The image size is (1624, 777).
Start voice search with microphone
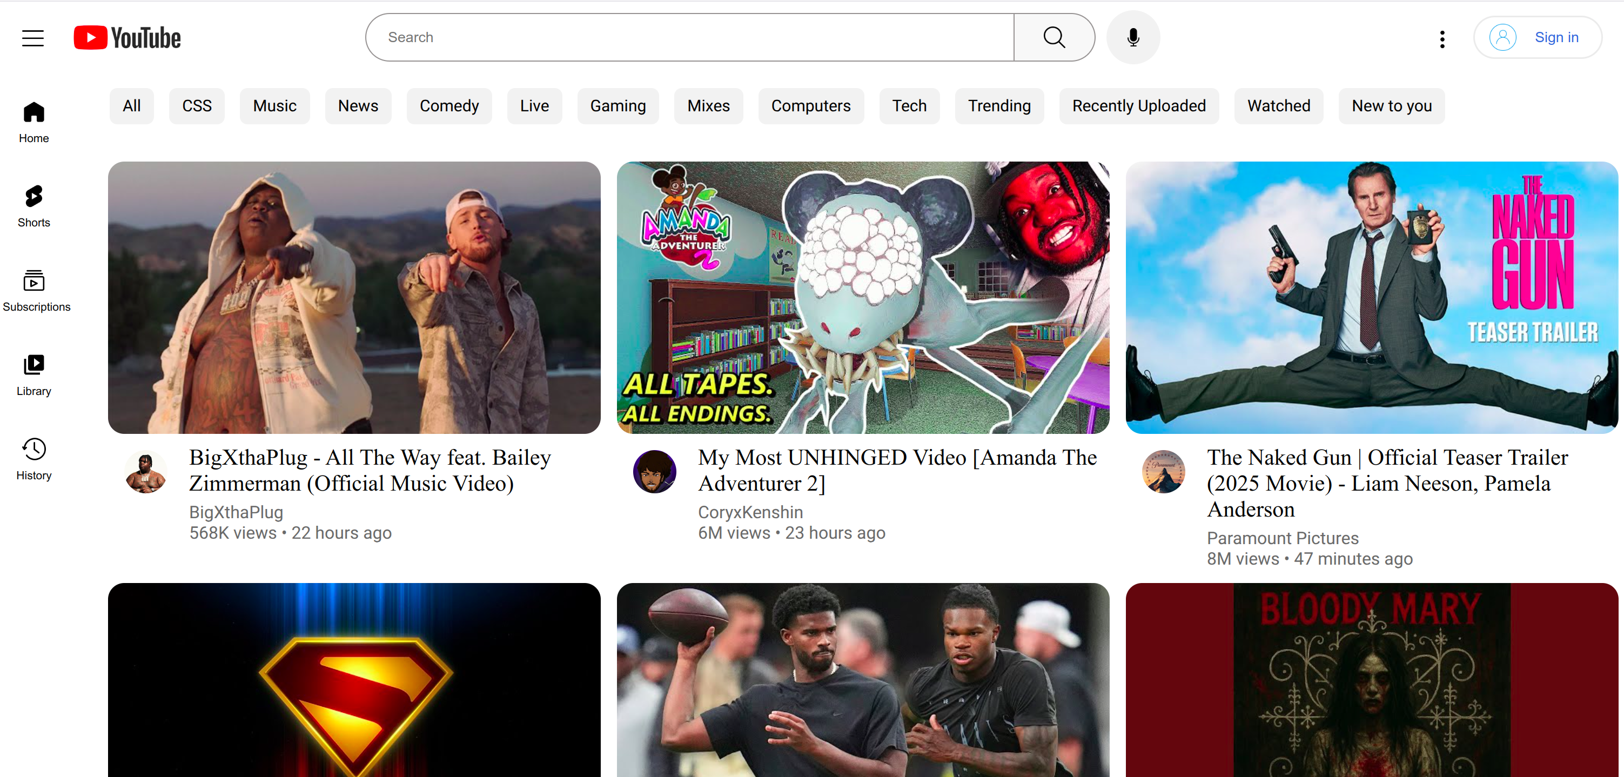(1133, 37)
